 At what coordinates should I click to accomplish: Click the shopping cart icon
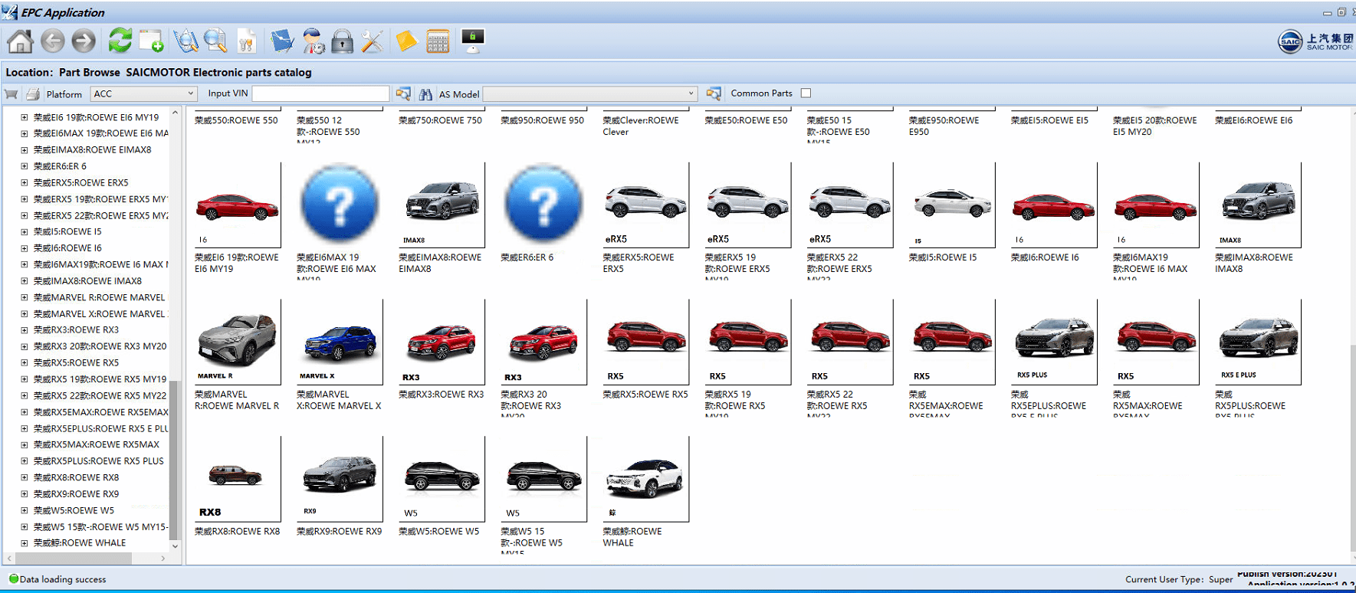(x=11, y=94)
